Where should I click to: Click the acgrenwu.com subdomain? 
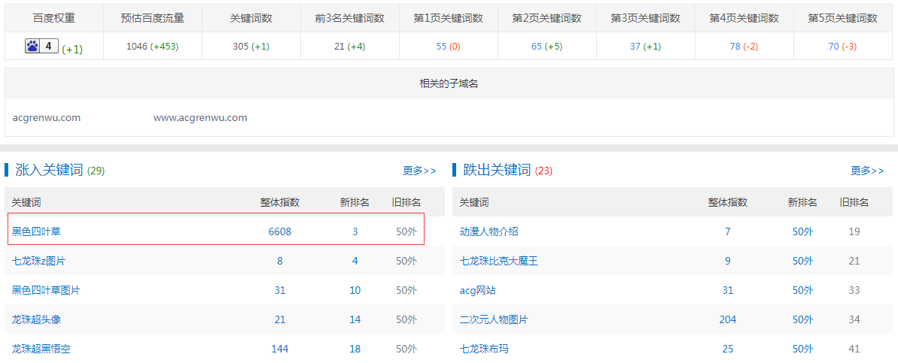47,118
